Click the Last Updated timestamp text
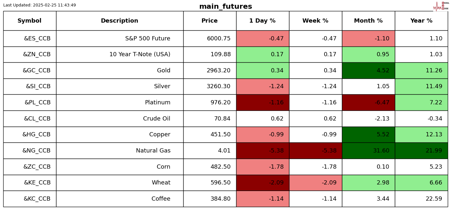Viewport: 451px width, 210px height. tap(40, 5)
